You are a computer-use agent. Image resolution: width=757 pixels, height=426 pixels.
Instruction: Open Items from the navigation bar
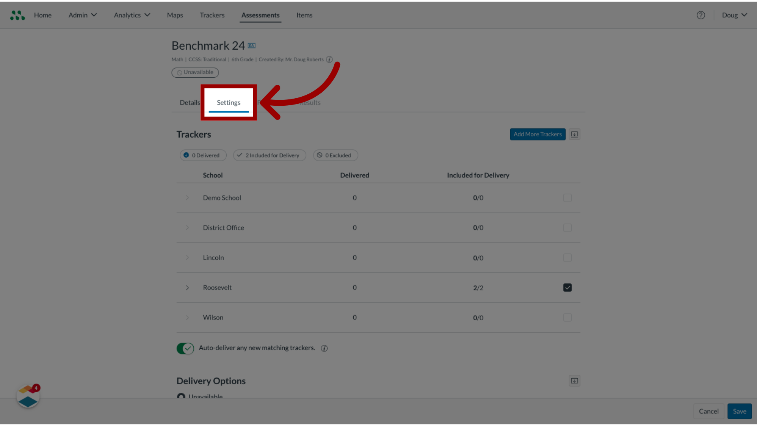[x=304, y=15]
